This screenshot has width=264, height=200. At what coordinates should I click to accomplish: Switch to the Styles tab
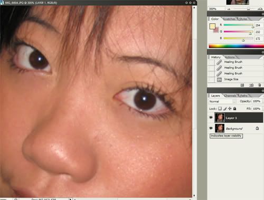pos(243,19)
